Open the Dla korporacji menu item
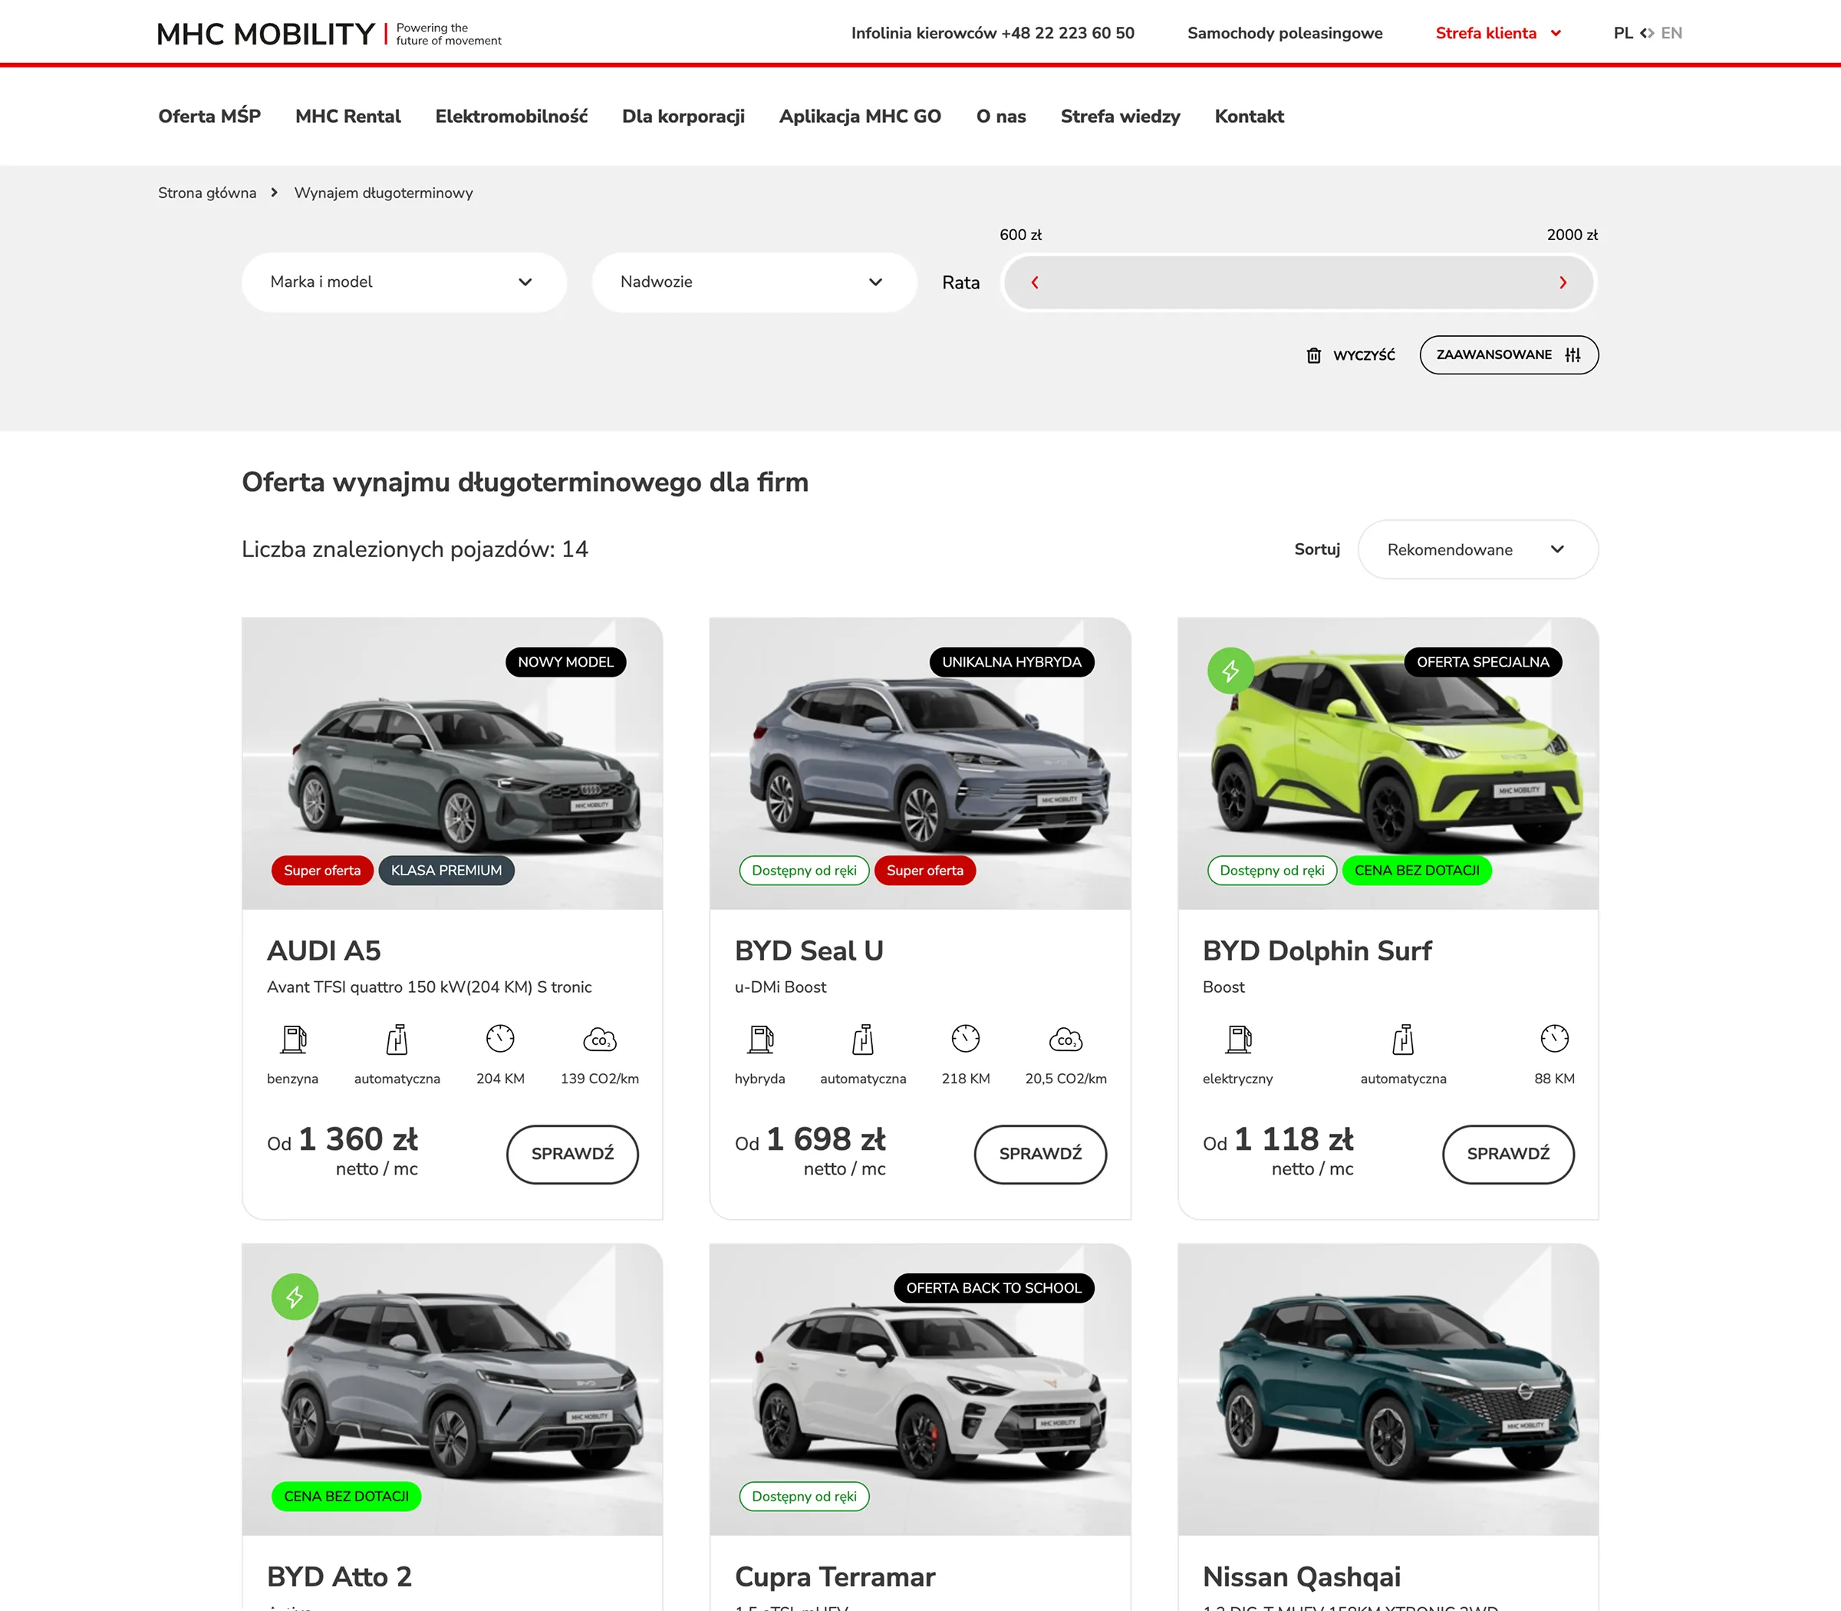This screenshot has width=1841, height=1611. (683, 116)
